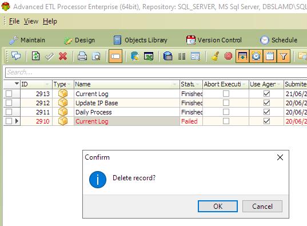Click the red stop execution icon
The width and height of the screenshot is (307, 226).
(x=228, y=56)
